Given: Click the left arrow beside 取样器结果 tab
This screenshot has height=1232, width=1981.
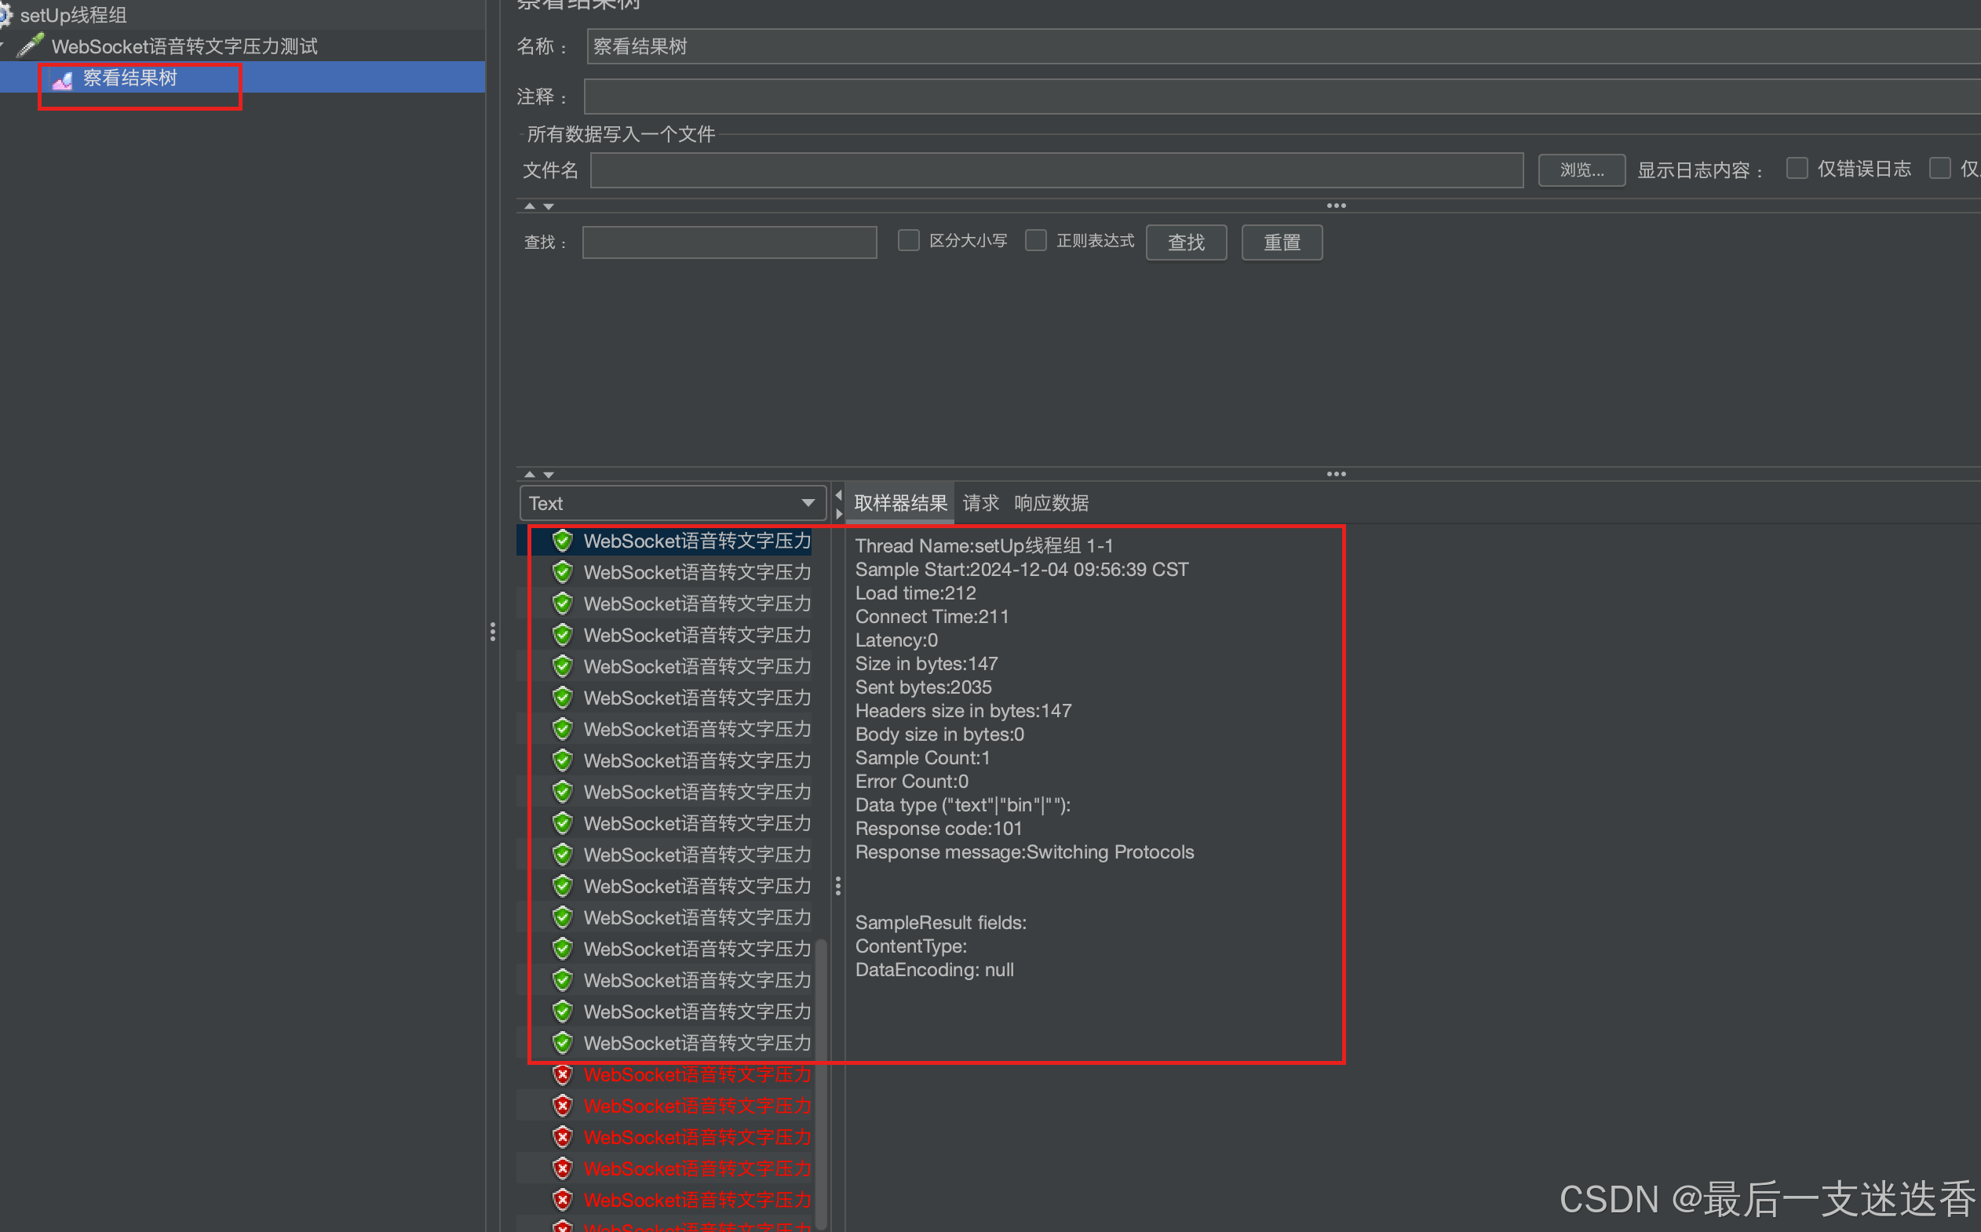Looking at the screenshot, I should tap(838, 494).
